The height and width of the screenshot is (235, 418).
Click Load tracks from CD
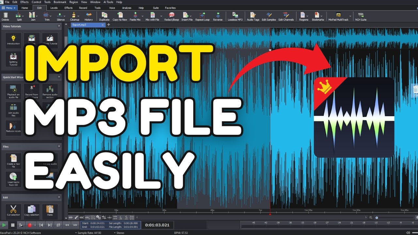click(x=13, y=180)
